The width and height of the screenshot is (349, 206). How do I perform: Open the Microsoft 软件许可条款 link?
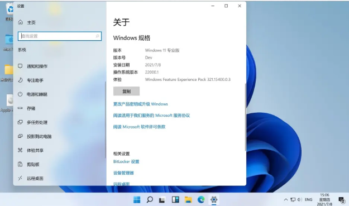click(x=139, y=127)
